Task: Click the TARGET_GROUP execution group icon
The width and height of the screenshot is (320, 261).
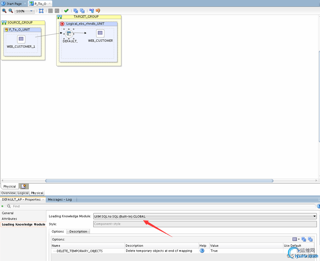Action: [60, 17]
